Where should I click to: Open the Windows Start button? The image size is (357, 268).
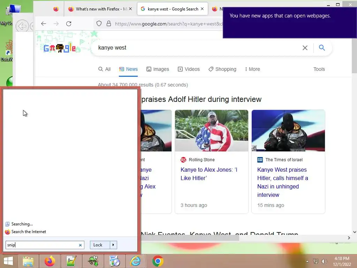pyautogui.click(x=8, y=261)
